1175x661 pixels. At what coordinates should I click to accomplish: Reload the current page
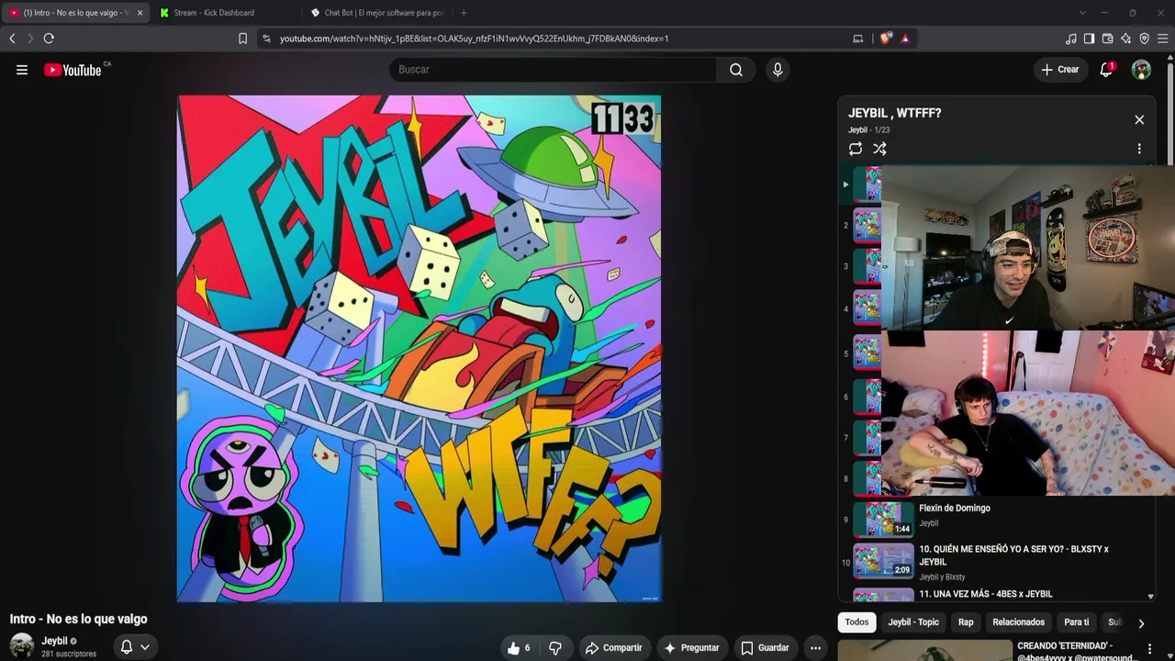pyautogui.click(x=49, y=39)
